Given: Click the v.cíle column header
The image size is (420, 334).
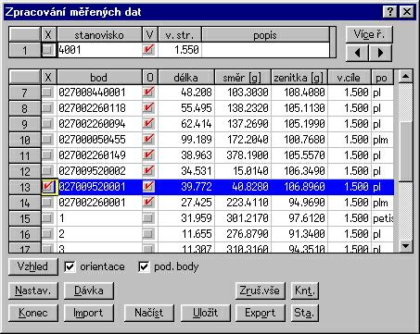Looking at the screenshot, I should [x=350, y=78].
